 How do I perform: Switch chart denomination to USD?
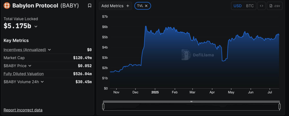238,6
